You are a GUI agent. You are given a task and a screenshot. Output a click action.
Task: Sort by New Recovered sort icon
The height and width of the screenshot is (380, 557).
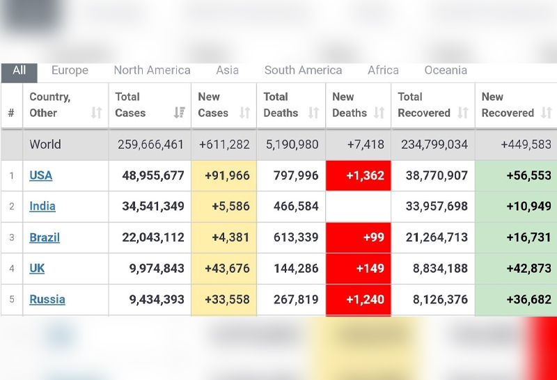click(546, 113)
